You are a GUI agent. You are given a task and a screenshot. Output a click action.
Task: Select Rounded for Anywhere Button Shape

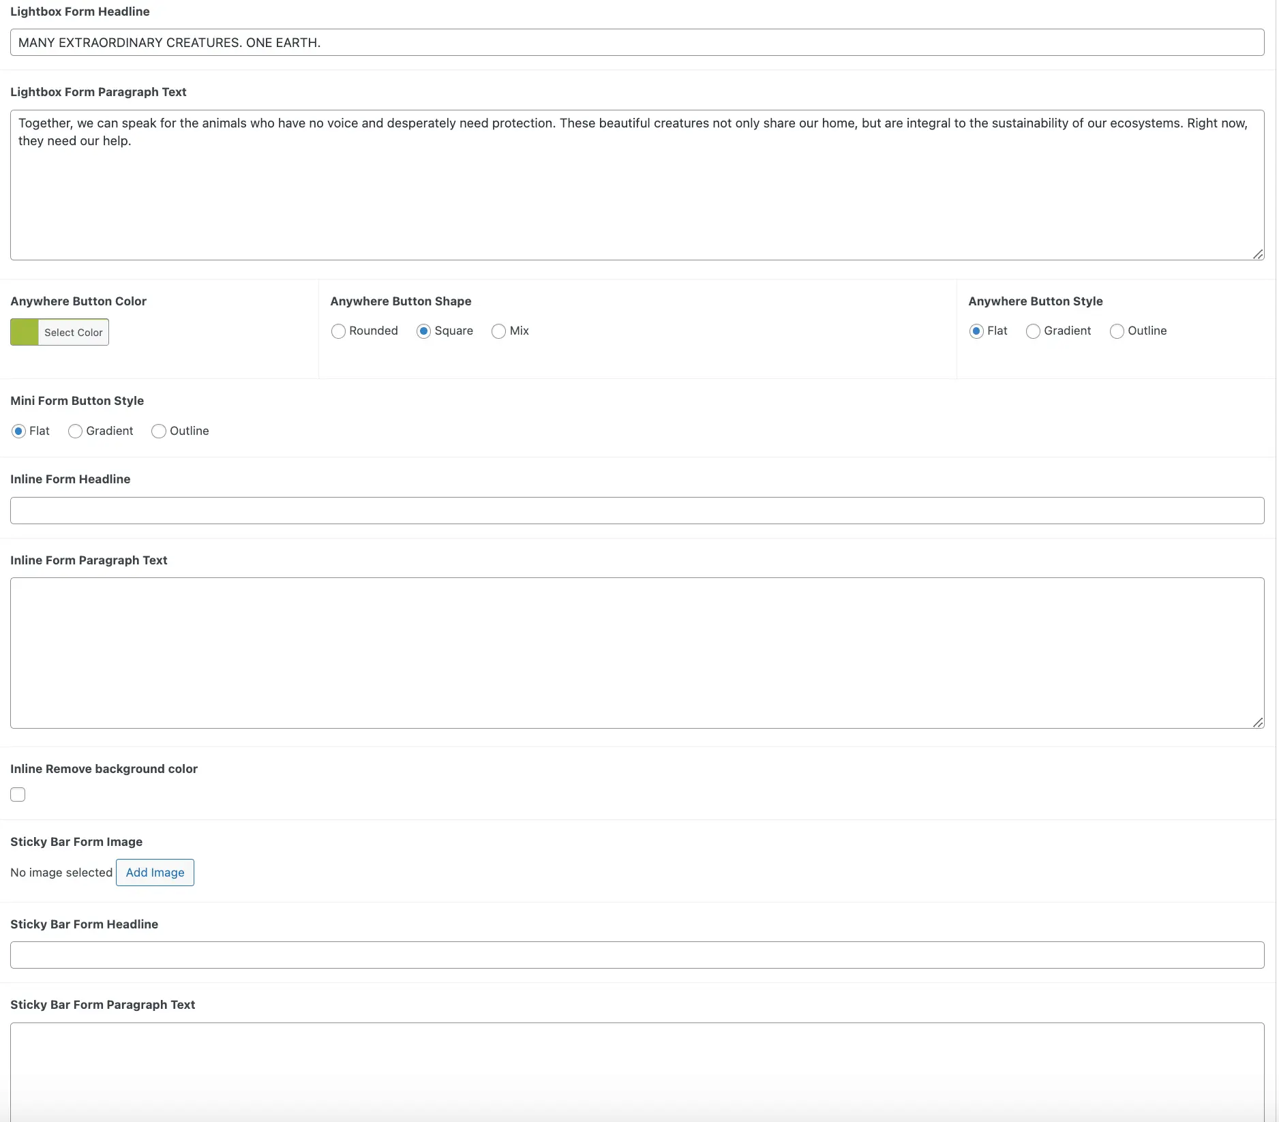point(339,331)
